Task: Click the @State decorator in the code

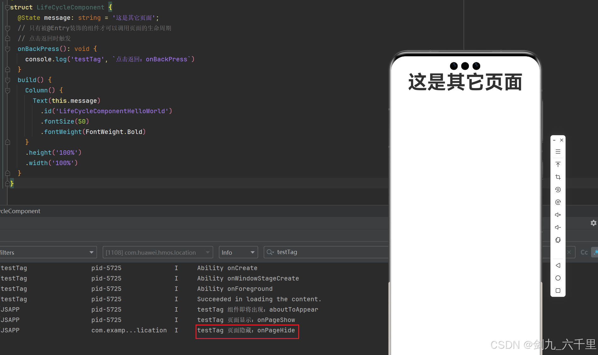Action: click(29, 18)
